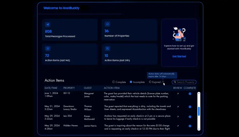
Task: Open review arrow for Karen McDonald action item
Action: (x=178, y=116)
